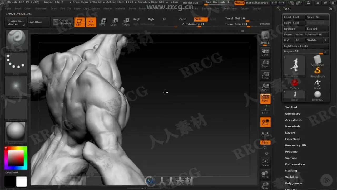The image size is (337, 190).
Task: Toggle Perspective (Persp) view
Action: click(x=265, y=99)
